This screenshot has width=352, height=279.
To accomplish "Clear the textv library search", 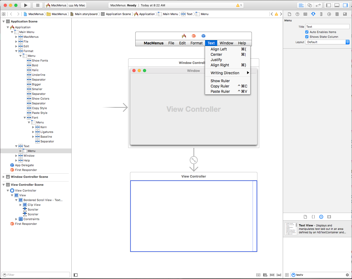I will tap(347, 275).
